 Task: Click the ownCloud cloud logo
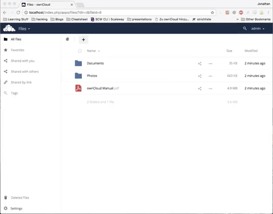click(x=9, y=28)
